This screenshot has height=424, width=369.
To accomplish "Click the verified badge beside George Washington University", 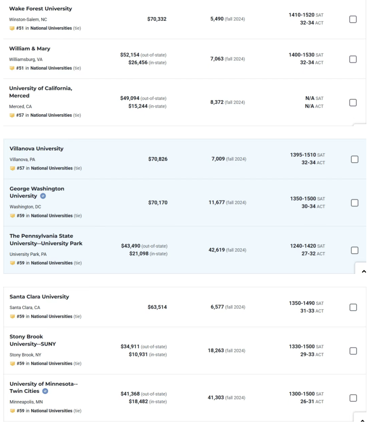I will pos(43,196).
